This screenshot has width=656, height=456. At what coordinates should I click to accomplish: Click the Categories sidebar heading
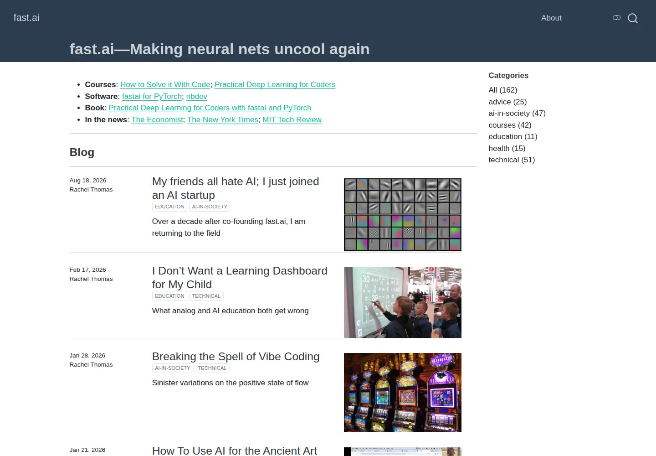coord(508,75)
